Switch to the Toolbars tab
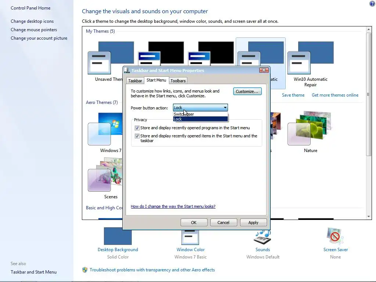The height and width of the screenshot is (282, 376). pos(178,81)
